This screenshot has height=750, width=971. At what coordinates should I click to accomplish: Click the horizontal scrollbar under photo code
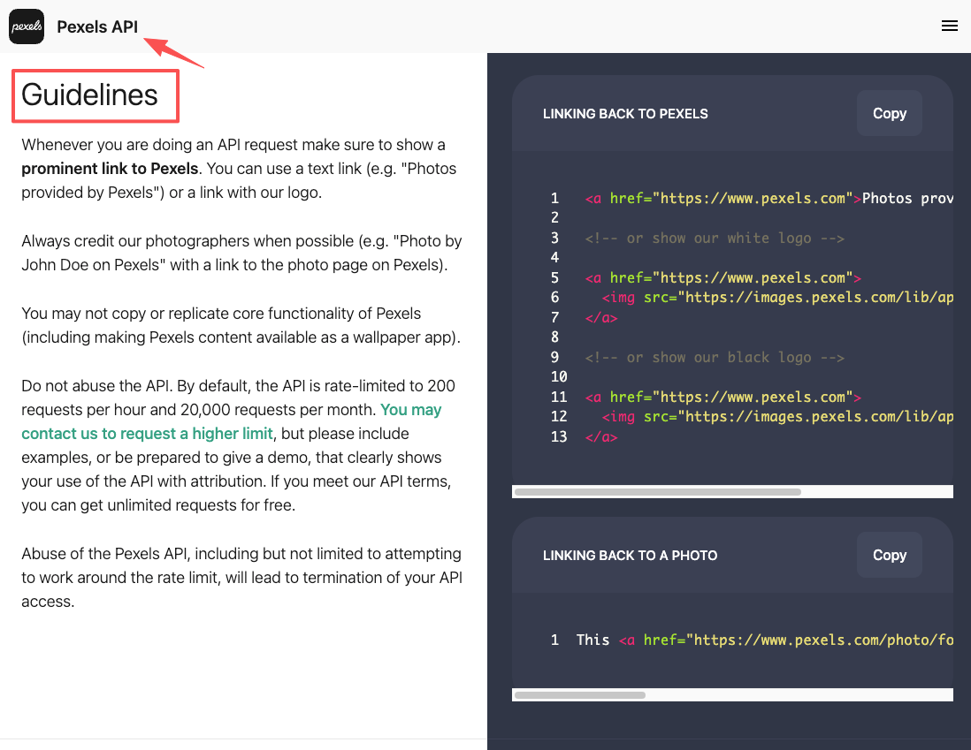point(579,695)
